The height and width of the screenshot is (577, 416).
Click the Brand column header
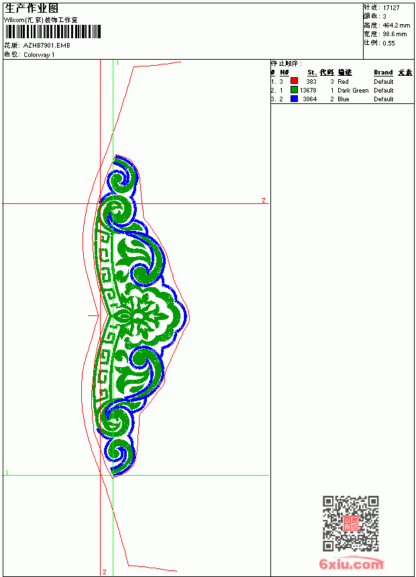[383, 72]
